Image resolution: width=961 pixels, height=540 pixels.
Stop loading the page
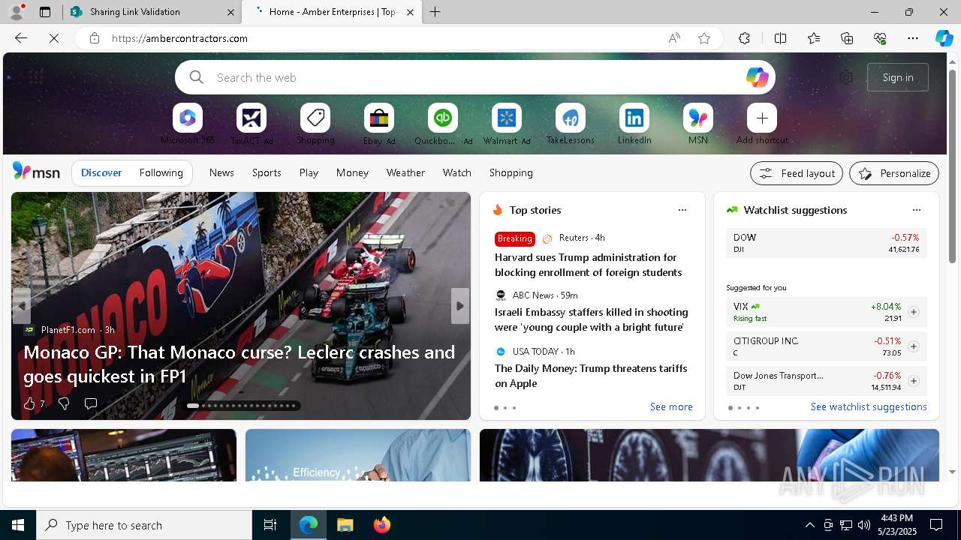pos(54,38)
